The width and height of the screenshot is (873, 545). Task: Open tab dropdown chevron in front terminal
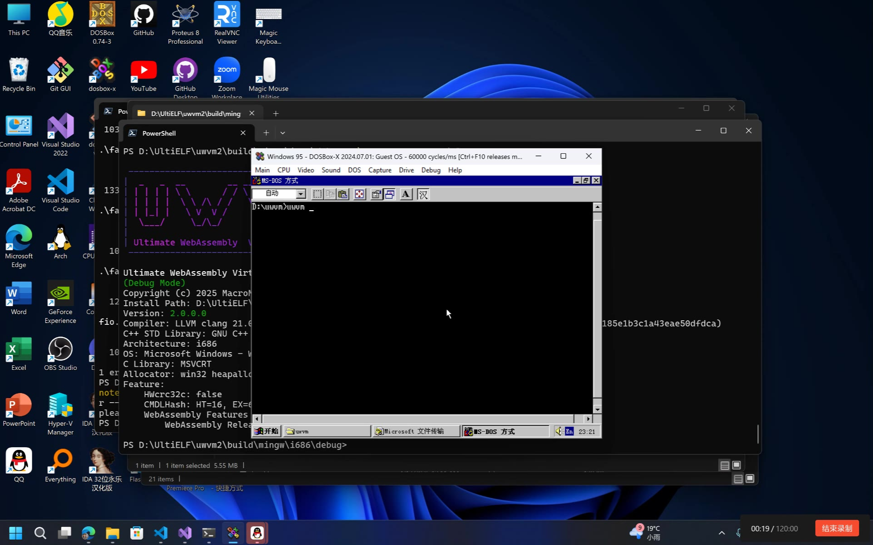pos(283,133)
